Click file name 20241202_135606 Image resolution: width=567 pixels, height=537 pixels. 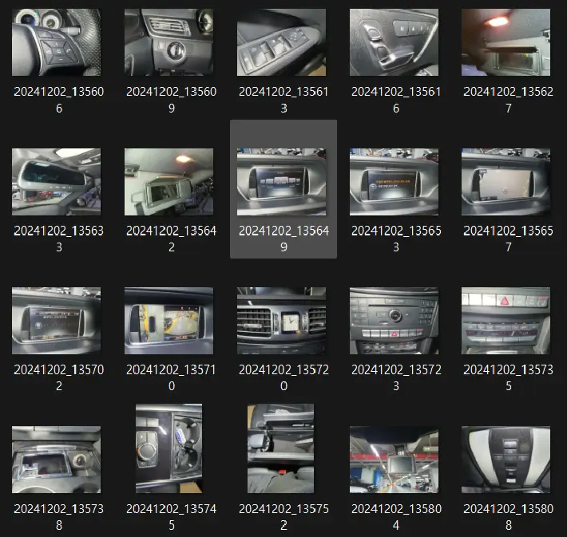coord(59,100)
